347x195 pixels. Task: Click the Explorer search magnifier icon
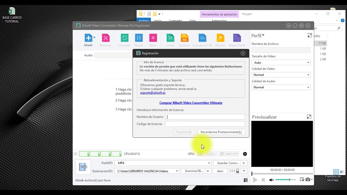339,28
